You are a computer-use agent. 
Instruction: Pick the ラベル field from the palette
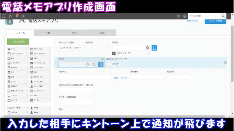(x=18, y=49)
